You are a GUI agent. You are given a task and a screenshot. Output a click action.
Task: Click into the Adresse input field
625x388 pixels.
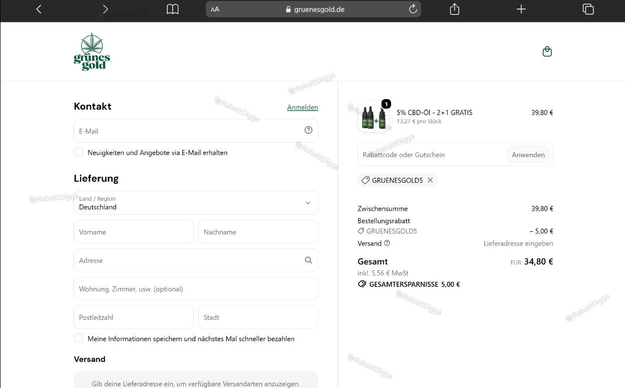[196, 260]
